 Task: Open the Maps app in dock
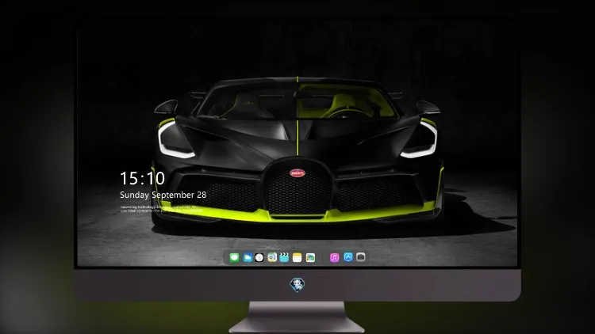[x=272, y=257]
